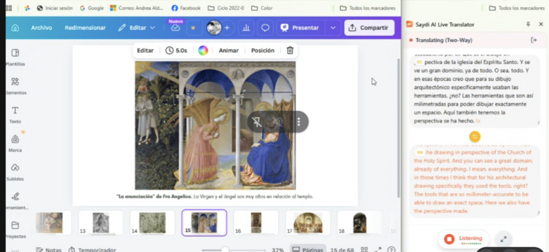The height and width of the screenshot is (252, 549).
Task: Enter fullscreen with the expand arrows icon
Action: coord(378,250)
